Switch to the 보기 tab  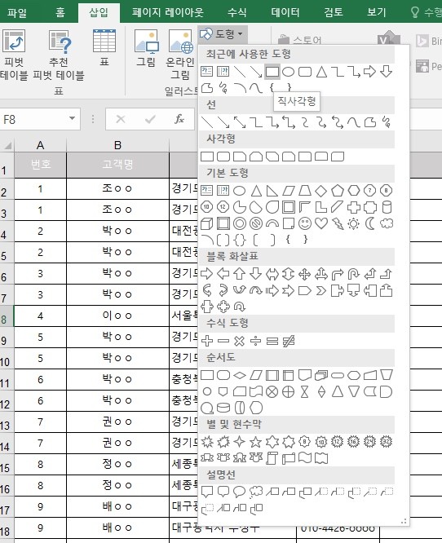[377, 12]
